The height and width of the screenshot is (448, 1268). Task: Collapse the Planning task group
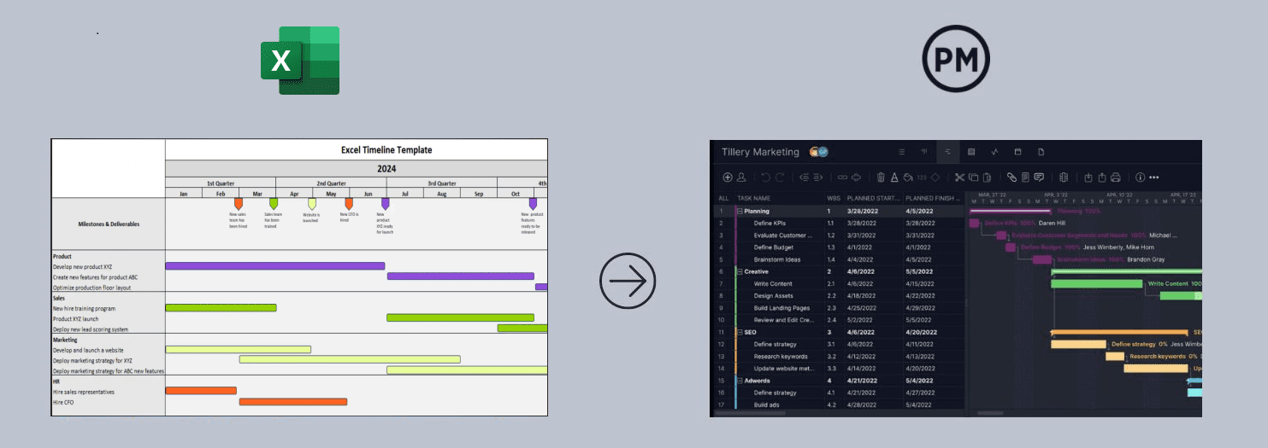tap(740, 211)
